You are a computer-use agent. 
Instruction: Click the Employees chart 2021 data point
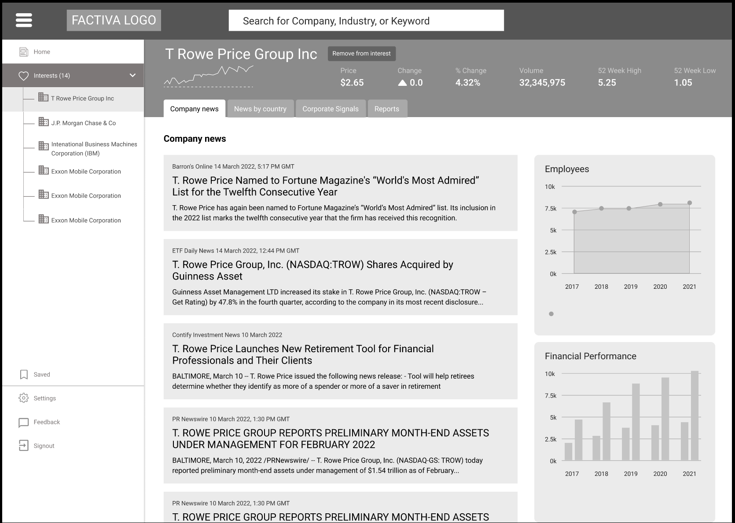coord(689,203)
